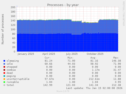Screen dimensions: 126x94
Task: Click the 'sleeping' legend label
Action: click(13, 61)
